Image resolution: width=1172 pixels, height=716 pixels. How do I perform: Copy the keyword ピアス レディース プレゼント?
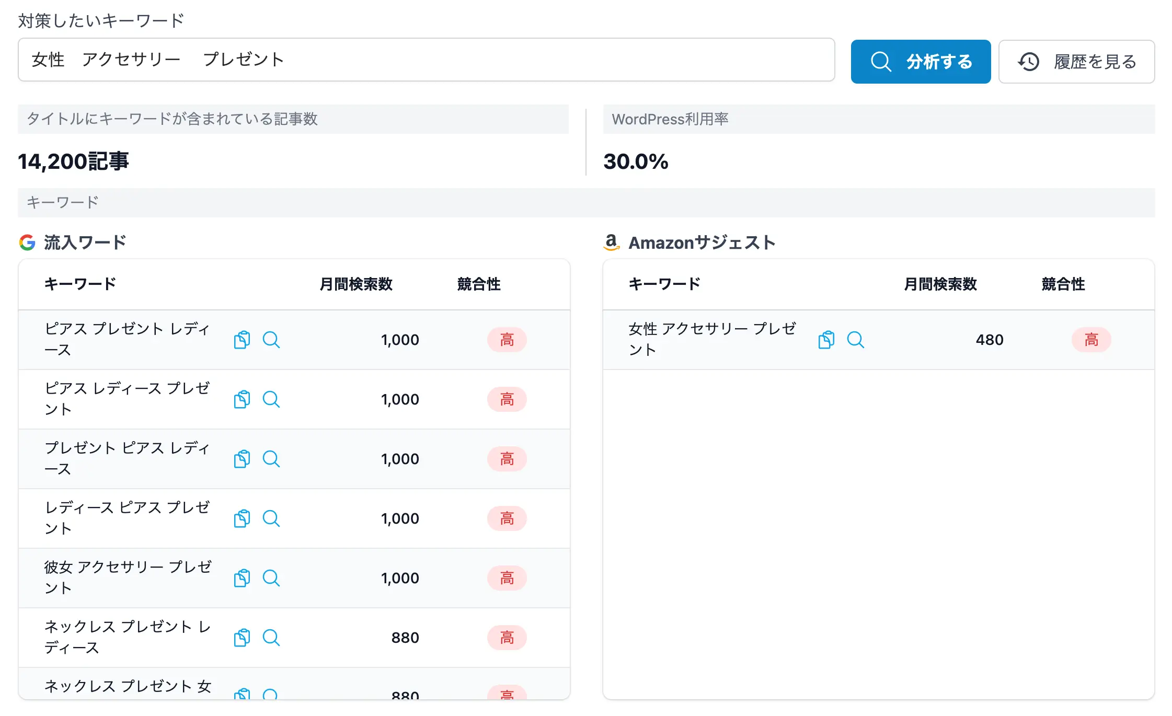242,399
